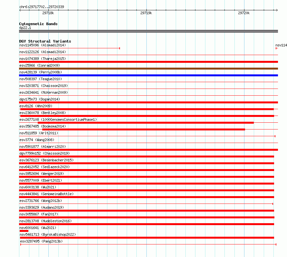Click the esv3567485 thick red bar

point(144,129)
